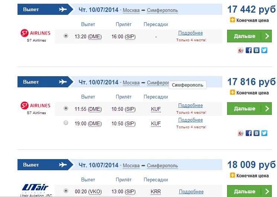
Task: Choose the 19:00 DME departure radio button
Action: pyautogui.click(x=66, y=123)
